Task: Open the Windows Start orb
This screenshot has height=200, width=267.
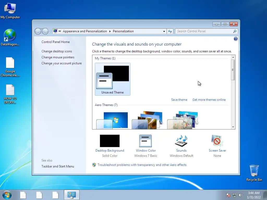Action: 7,195
